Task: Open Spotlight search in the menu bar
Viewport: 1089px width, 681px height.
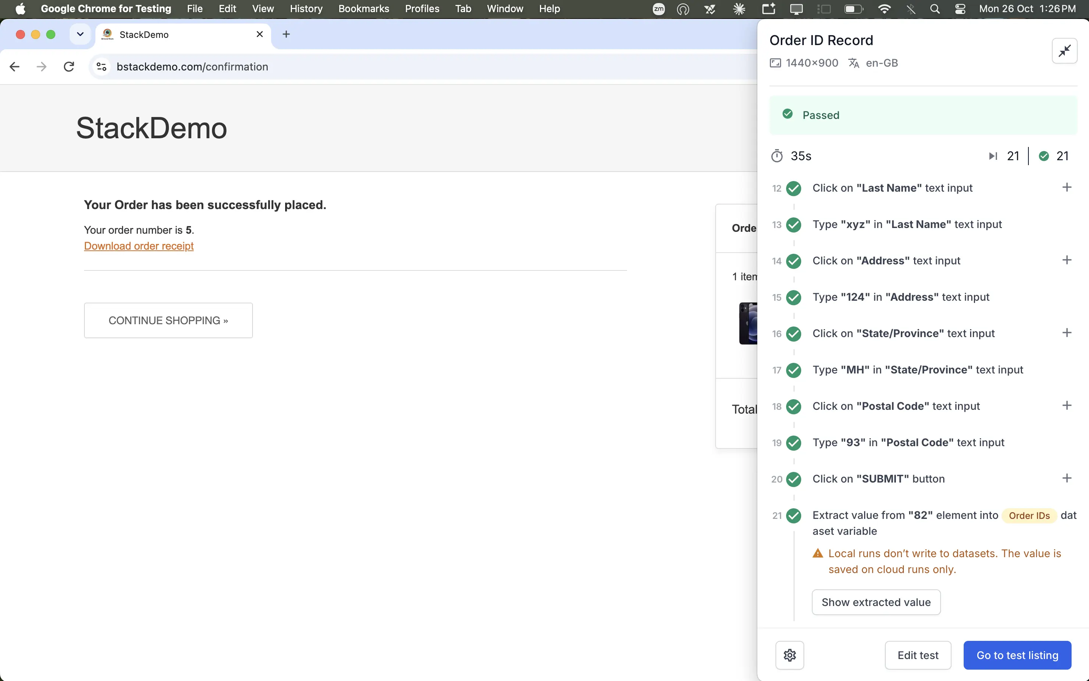Action: 935,9
